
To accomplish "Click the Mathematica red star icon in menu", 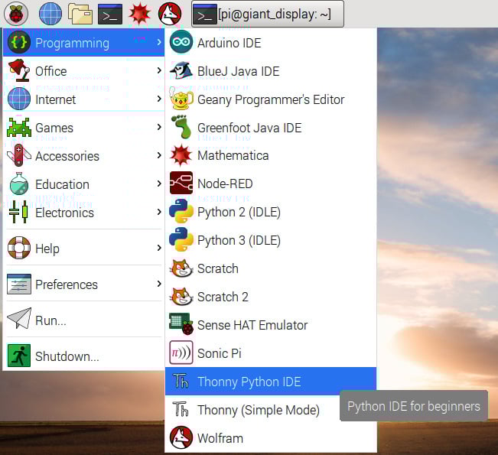I will pos(181,155).
